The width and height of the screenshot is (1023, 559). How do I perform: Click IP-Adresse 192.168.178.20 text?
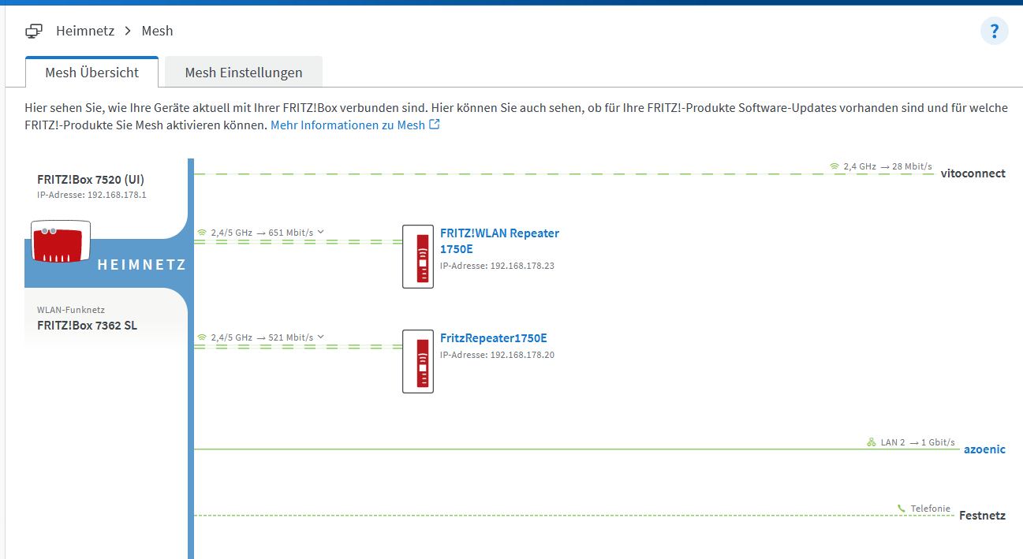coord(497,355)
